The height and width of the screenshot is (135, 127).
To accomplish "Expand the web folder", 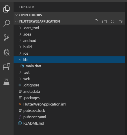I will (20, 79).
